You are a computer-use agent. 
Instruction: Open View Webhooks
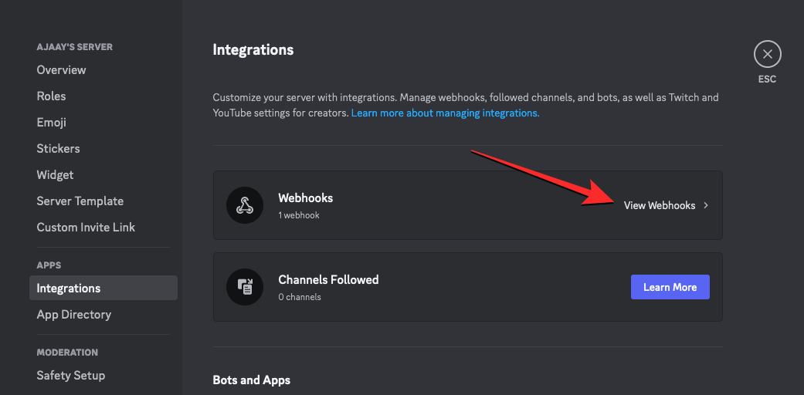pos(660,206)
